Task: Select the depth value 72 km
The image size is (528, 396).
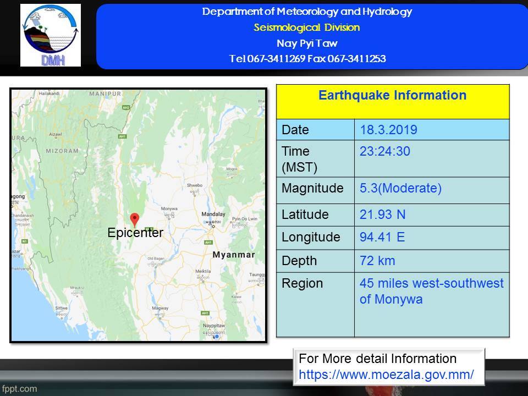Action: click(x=377, y=261)
